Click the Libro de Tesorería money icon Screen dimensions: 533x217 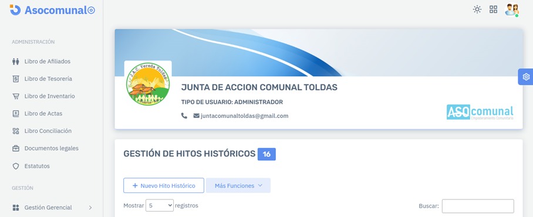[x=16, y=79]
